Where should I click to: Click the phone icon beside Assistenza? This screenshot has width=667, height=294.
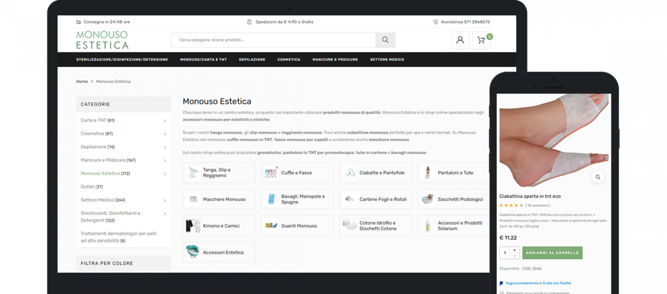[x=435, y=22]
